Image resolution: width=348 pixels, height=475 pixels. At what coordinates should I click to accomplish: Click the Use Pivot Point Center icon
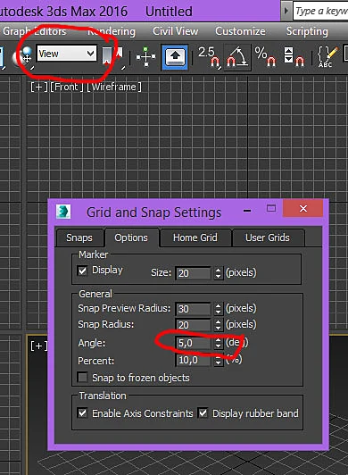23,56
